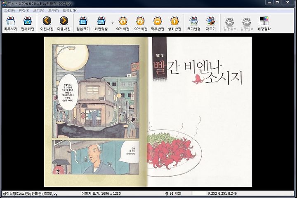
Task: Minimize the viewer window
Action: pos(270,2)
